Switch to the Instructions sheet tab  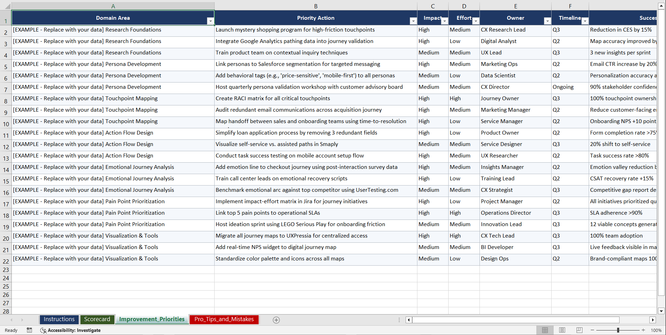[x=59, y=319]
